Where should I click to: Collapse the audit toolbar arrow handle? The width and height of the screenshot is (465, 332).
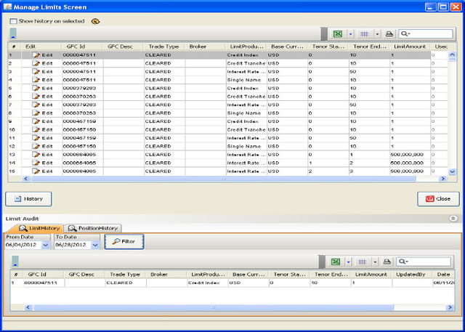click(15, 262)
